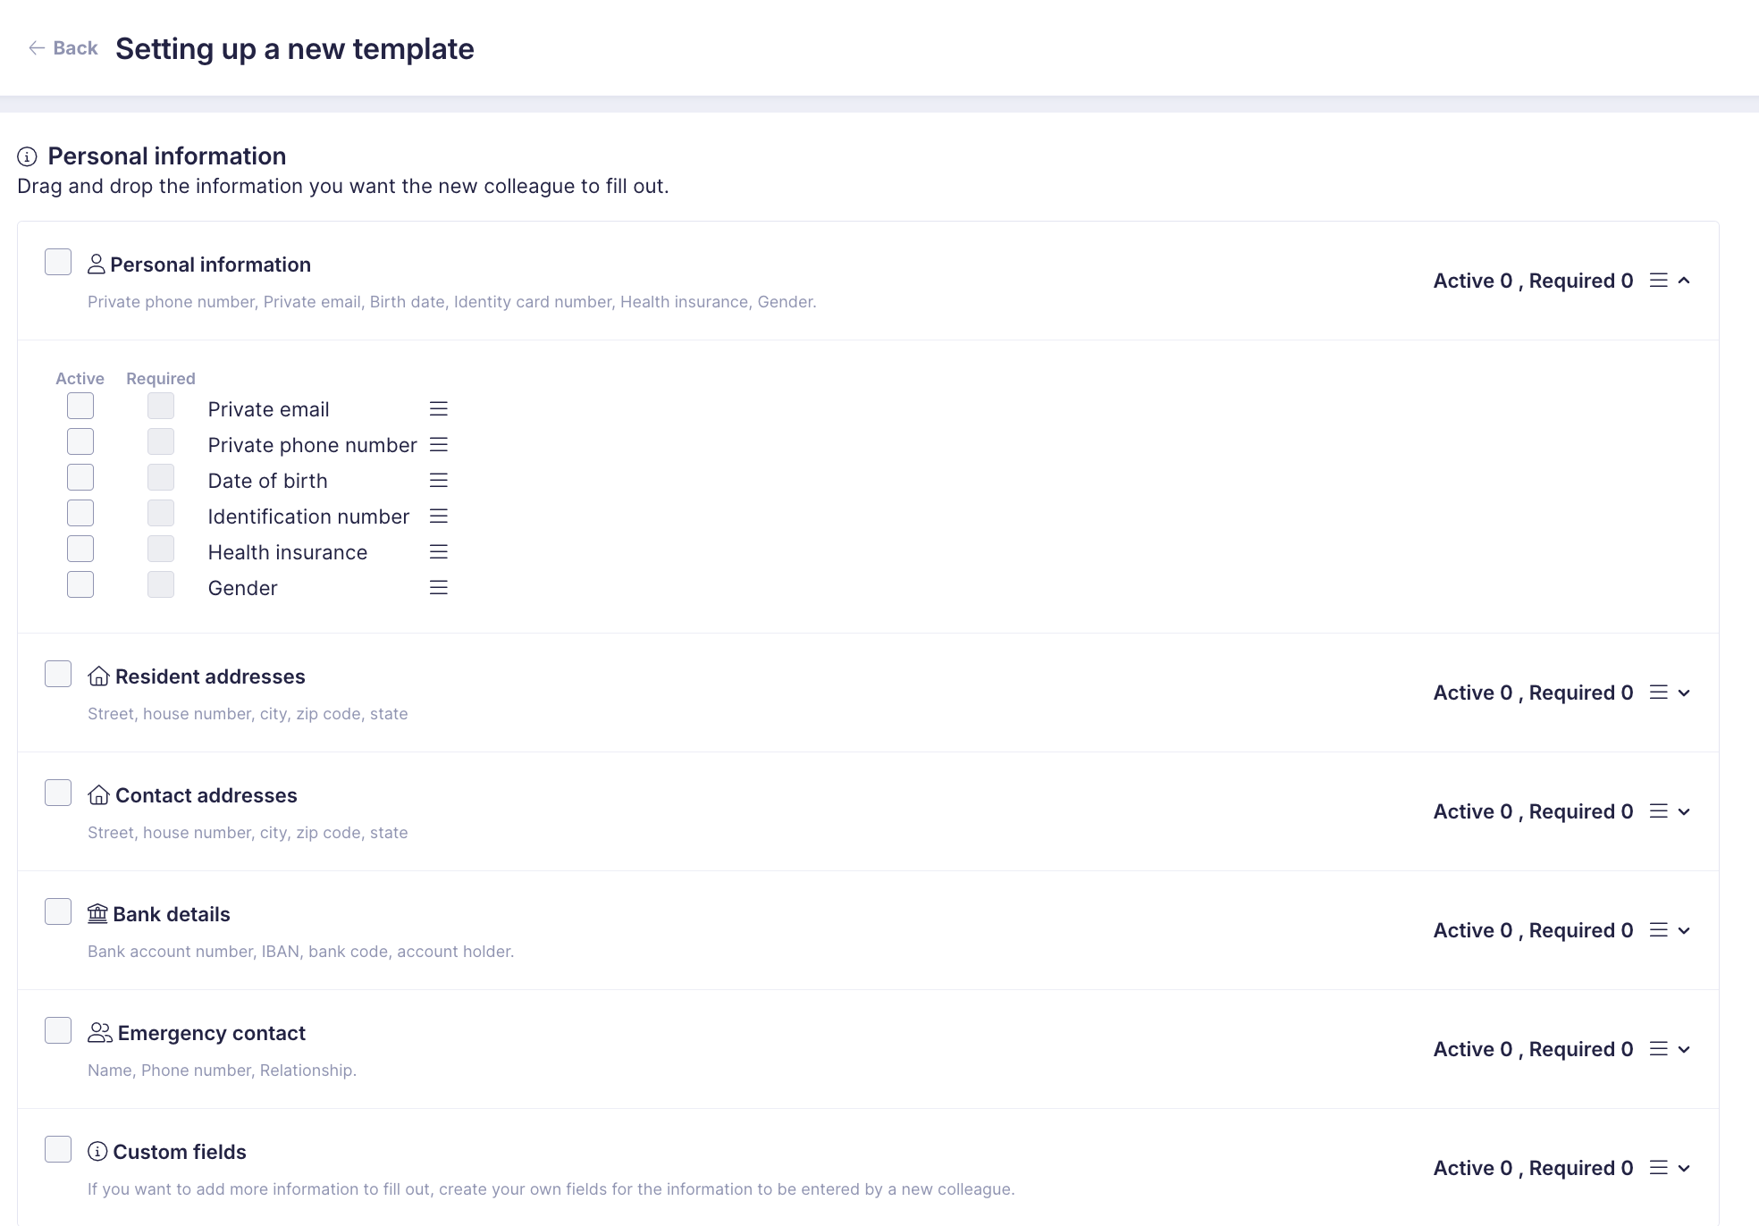
Task: Expand the Contact addresses section
Action: [1684, 811]
